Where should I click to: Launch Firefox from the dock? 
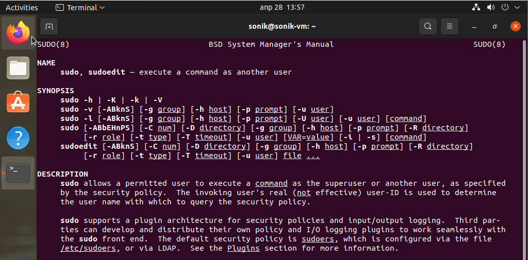coord(18,33)
